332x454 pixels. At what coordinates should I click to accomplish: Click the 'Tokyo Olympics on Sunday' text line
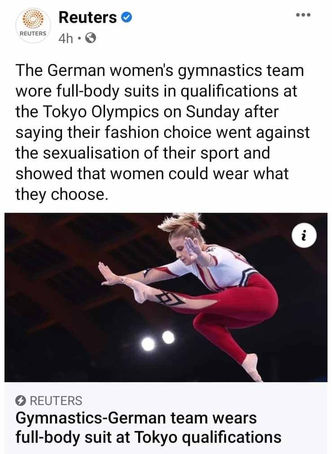(x=147, y=112)
